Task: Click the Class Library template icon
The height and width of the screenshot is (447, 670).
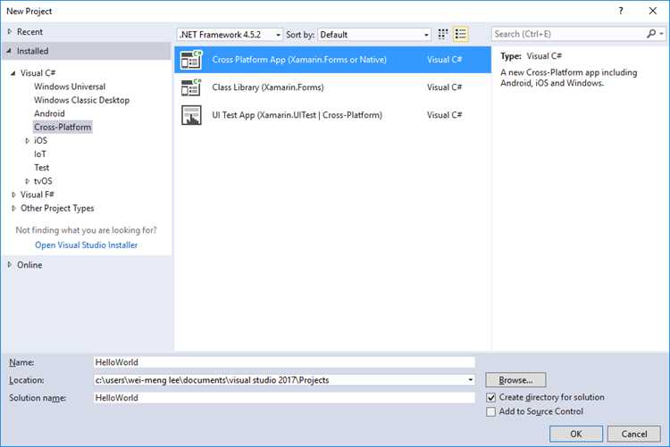Action: pos(191,87)
